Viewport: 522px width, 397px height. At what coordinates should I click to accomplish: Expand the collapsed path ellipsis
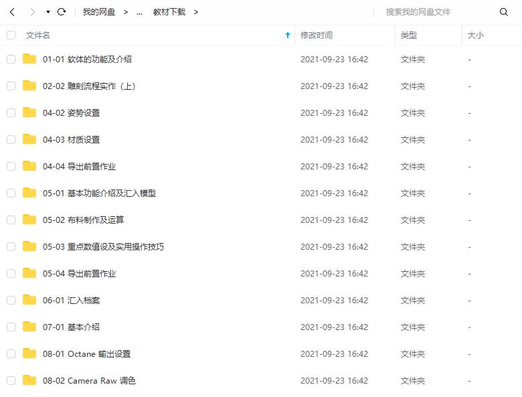point(139,13)
